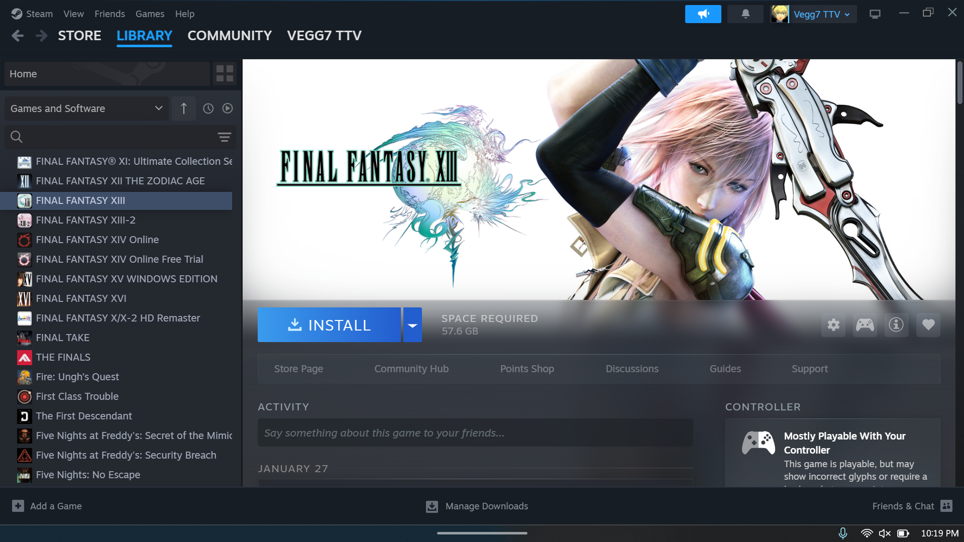Viewport: 964px width, 542px height.
Task: Click the library search input field
Action: 121,137
